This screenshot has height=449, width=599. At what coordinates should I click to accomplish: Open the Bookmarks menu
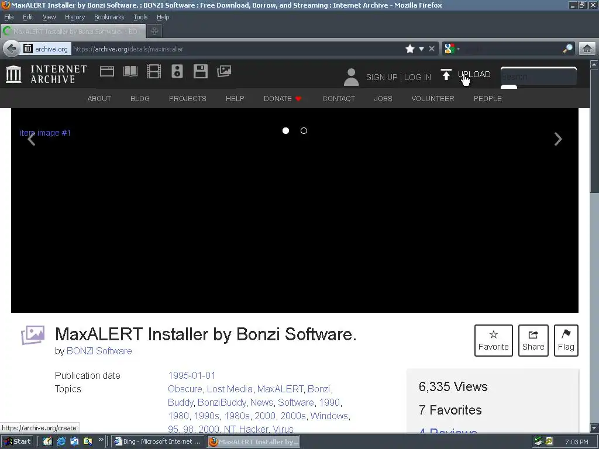pos(109,17)
